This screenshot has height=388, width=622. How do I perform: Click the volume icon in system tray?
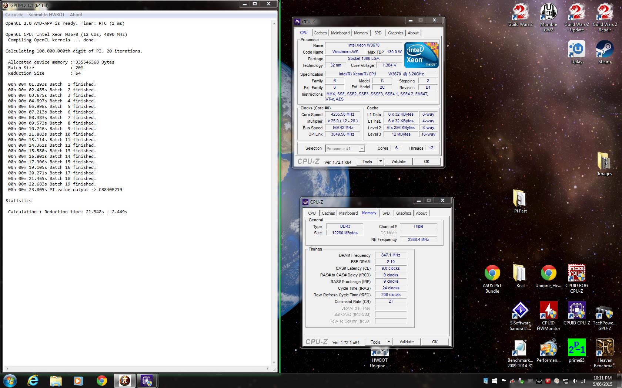[x=574, y=381]
